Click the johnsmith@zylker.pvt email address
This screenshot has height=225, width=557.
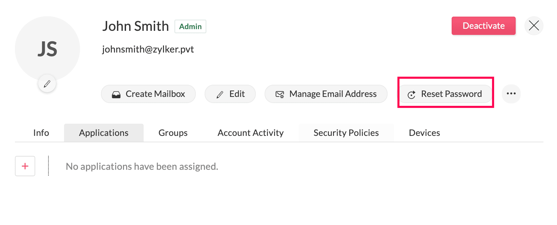point(148,49)
